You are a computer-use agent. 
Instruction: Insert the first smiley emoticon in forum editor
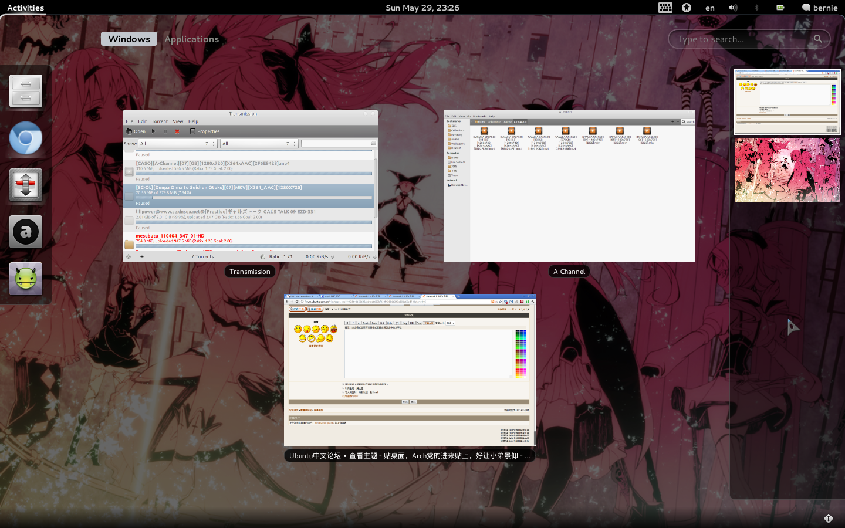(298, 329)
